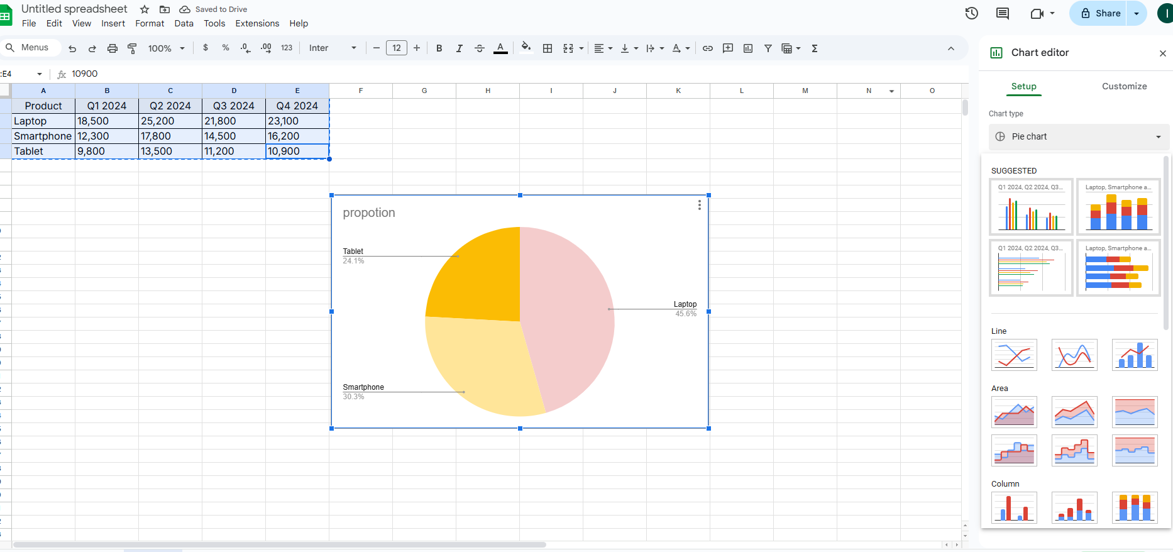Viewport: 1173px width, 552px height.
Task: Click the print icon in toolbar
Action: tap(112, 48)
